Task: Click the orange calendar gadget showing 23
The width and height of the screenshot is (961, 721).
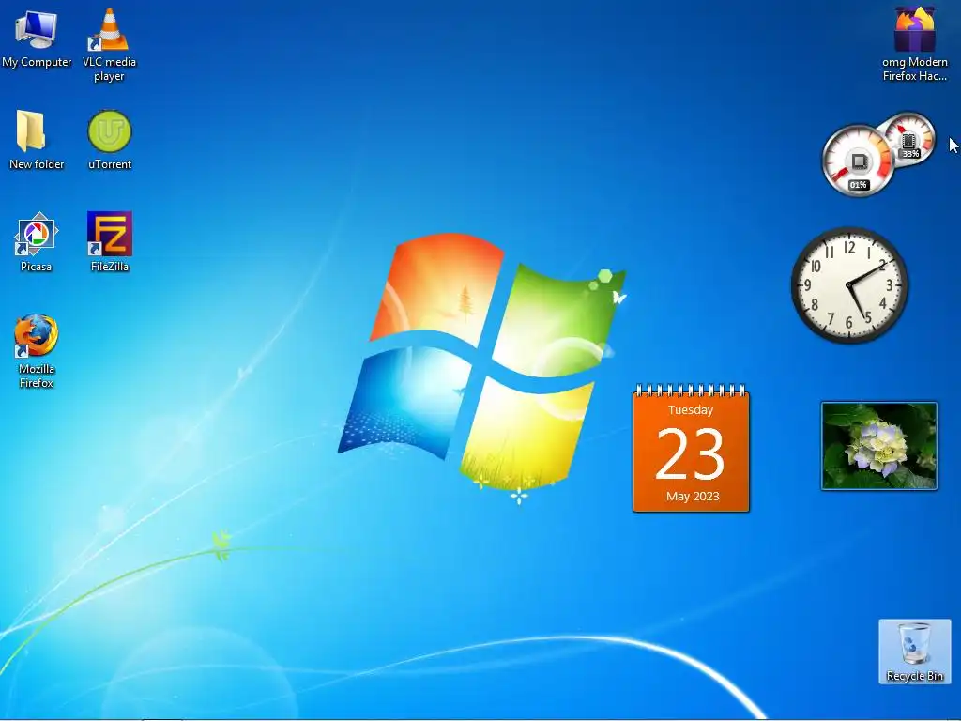Action: coord(691,449)
